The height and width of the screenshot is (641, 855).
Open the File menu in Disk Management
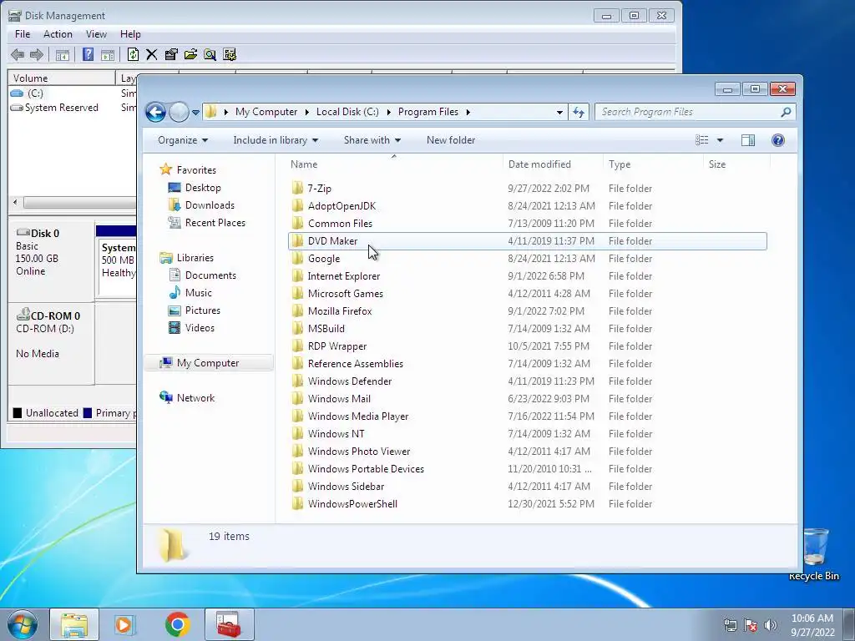click(23, 34)
